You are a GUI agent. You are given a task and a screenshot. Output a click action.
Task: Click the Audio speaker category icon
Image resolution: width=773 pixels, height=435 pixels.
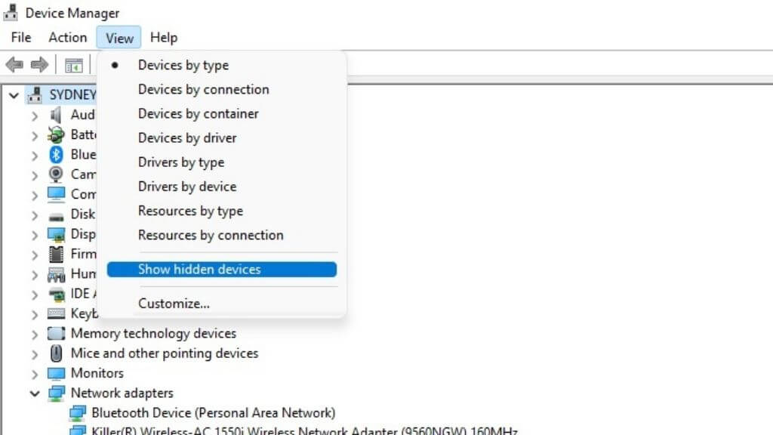click(x=56, y=115)
